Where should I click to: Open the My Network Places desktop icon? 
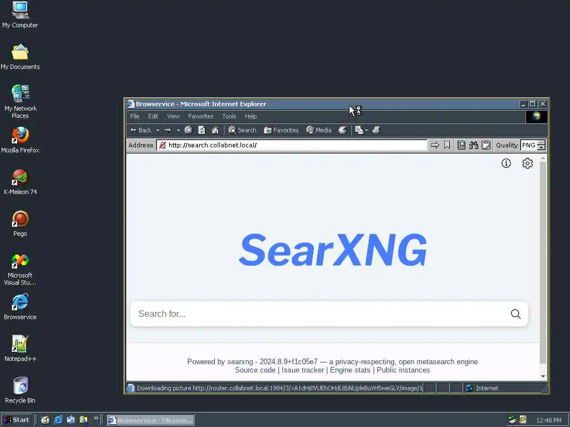20,102
